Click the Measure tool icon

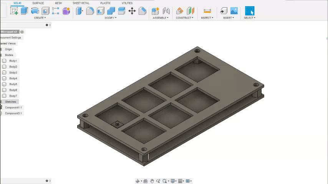point(207,11)
